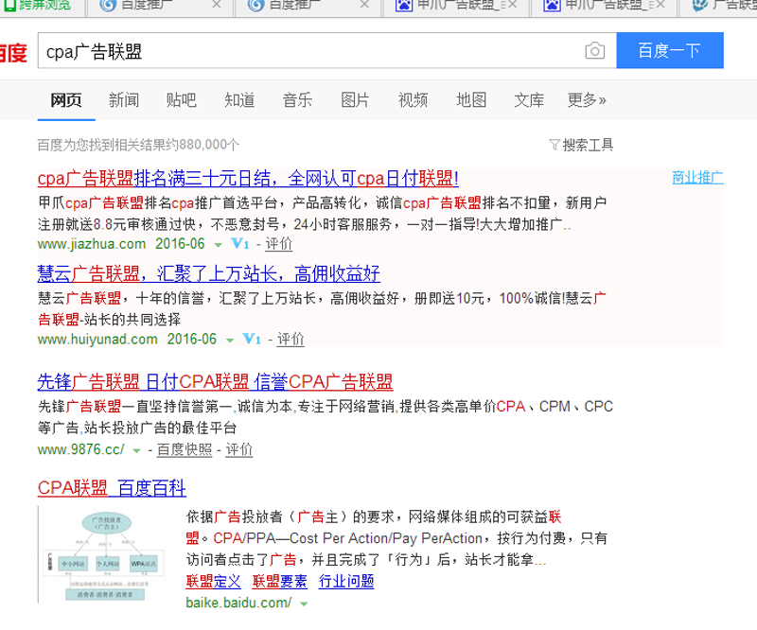Click 评价 next to www.jiazhua.com
The width and height of the screenshot is (757, 630).
pos(278,244)
